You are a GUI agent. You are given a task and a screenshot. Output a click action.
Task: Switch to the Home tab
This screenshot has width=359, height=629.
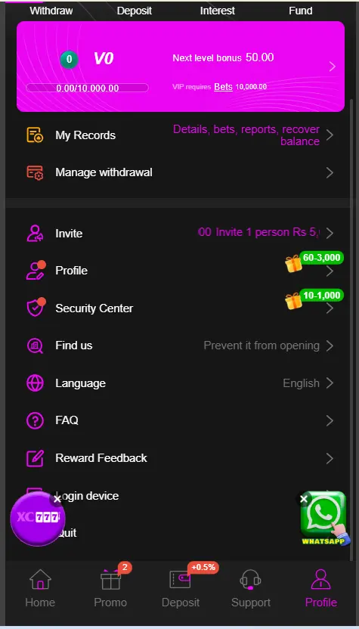click(x=40, y=588)
